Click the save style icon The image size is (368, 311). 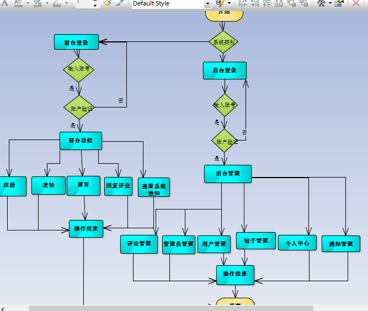(220, 3)
